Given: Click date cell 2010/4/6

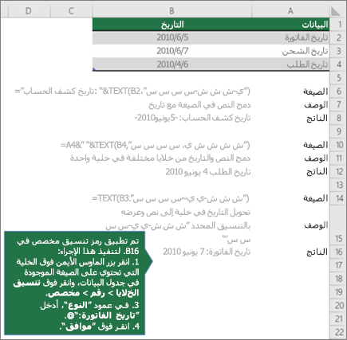Looking at the screenshot, I should tap(172, 64).
